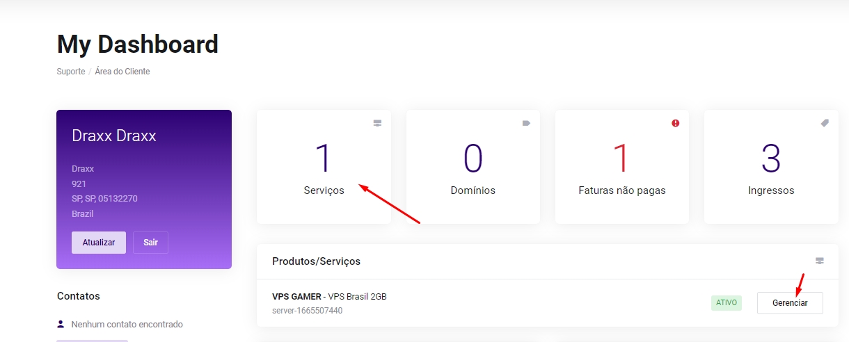The width and height of the screenshot is (849, 342).
Task: Click the Ingressos count of 3
Action: pyautogui.click(x=771, y=158)
